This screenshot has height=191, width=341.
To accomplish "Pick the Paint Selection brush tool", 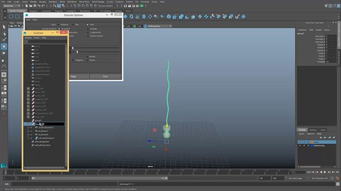I will [4, 40].
